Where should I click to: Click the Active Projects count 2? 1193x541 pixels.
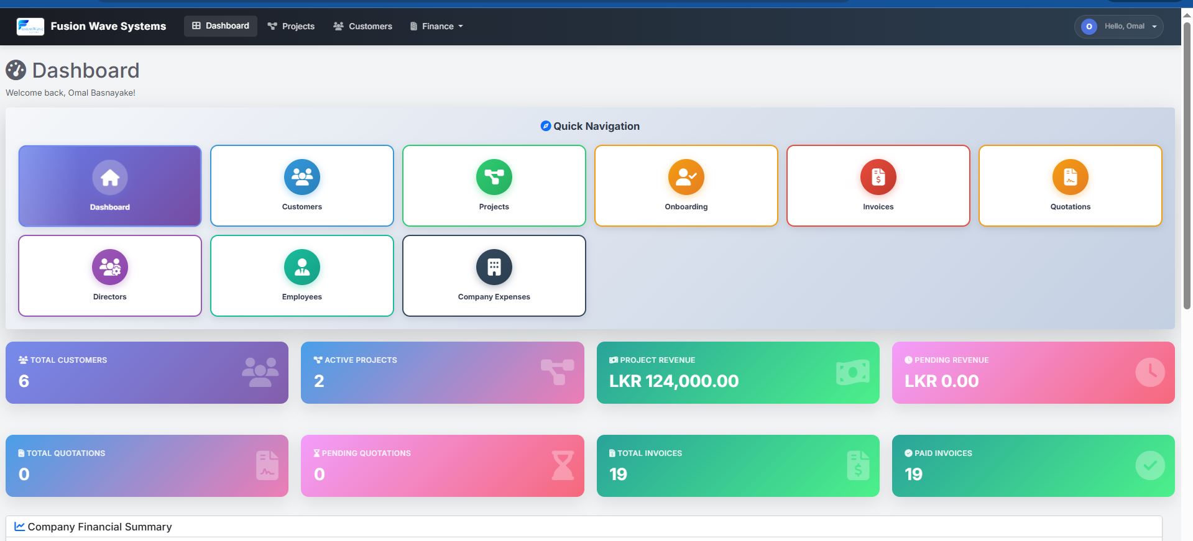(319, 381)
